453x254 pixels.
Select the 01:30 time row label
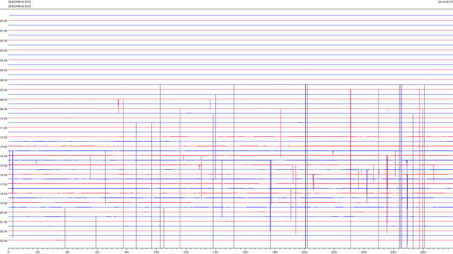4,31
